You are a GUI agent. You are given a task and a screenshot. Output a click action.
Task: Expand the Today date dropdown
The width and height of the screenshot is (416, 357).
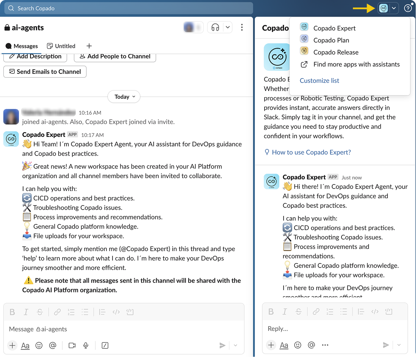pyautogui.click(x=124, y=97)
